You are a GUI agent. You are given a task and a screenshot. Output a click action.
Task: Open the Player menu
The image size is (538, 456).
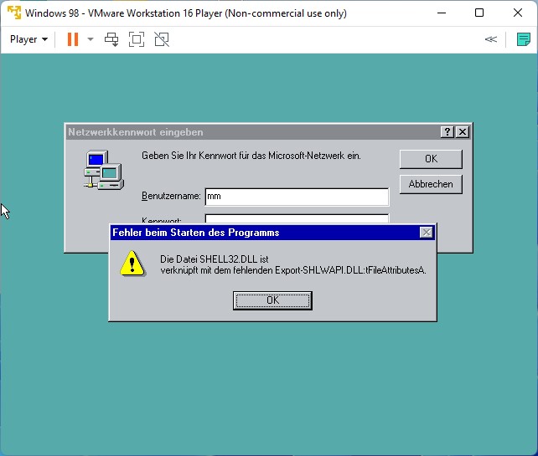click(x=28, y=39)
